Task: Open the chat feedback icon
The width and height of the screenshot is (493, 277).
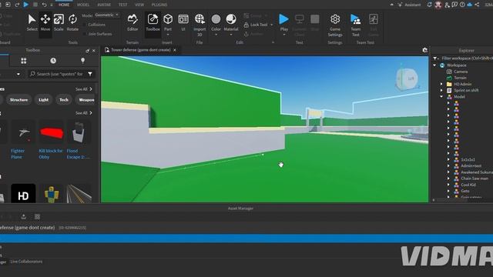Action: (454, 5)
